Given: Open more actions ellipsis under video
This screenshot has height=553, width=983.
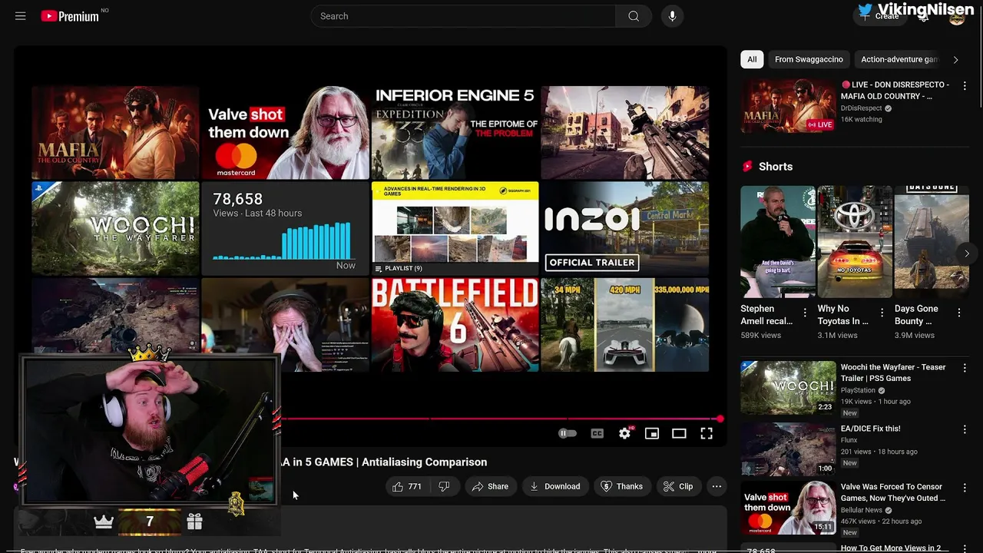Looking at the screenshot, I should [717, 486].
